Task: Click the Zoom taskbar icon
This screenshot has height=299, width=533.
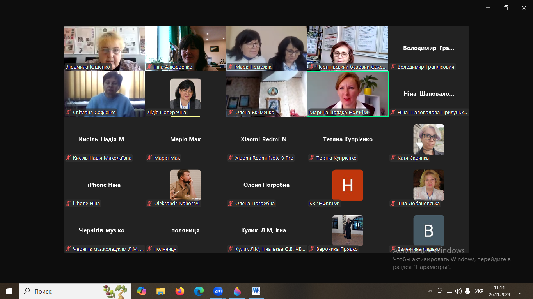Action: (x=218, y=291)
